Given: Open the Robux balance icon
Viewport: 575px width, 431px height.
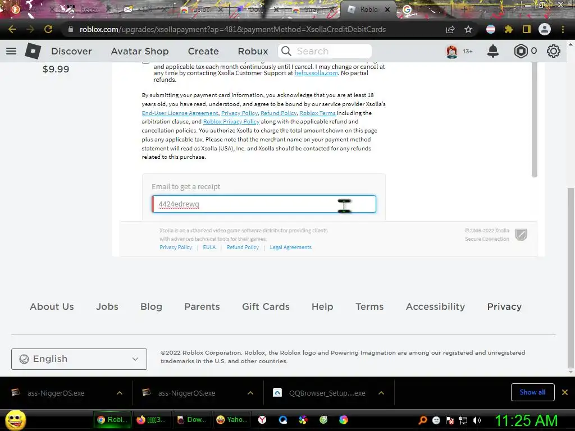Looking at the screenshot, I should pyautogui.click(x=521, y=51).
